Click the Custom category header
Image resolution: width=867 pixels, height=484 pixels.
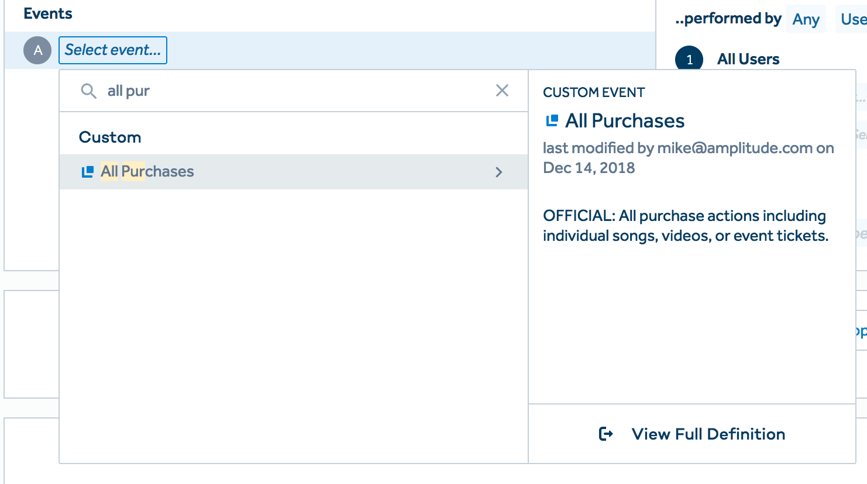click(x=110, y=137)
